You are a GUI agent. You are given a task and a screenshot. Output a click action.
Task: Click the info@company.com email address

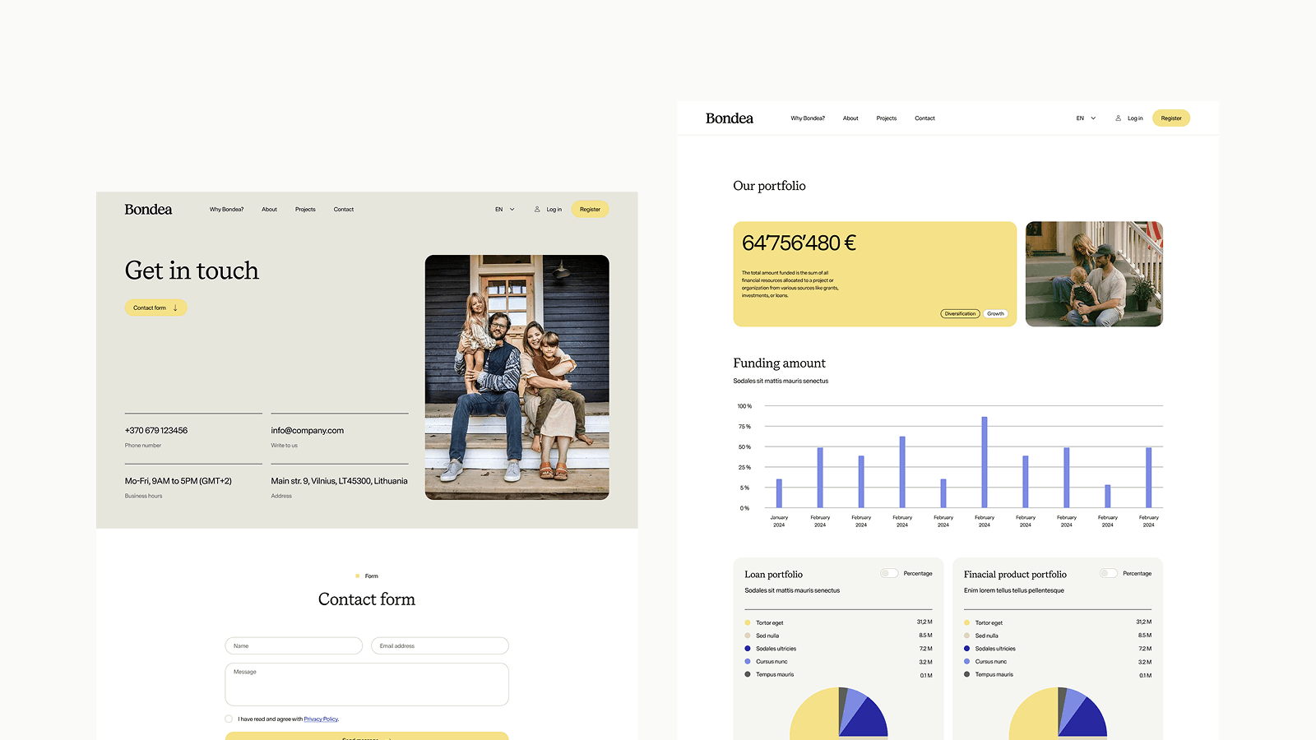pyautogui.click(x=308, y=431)
